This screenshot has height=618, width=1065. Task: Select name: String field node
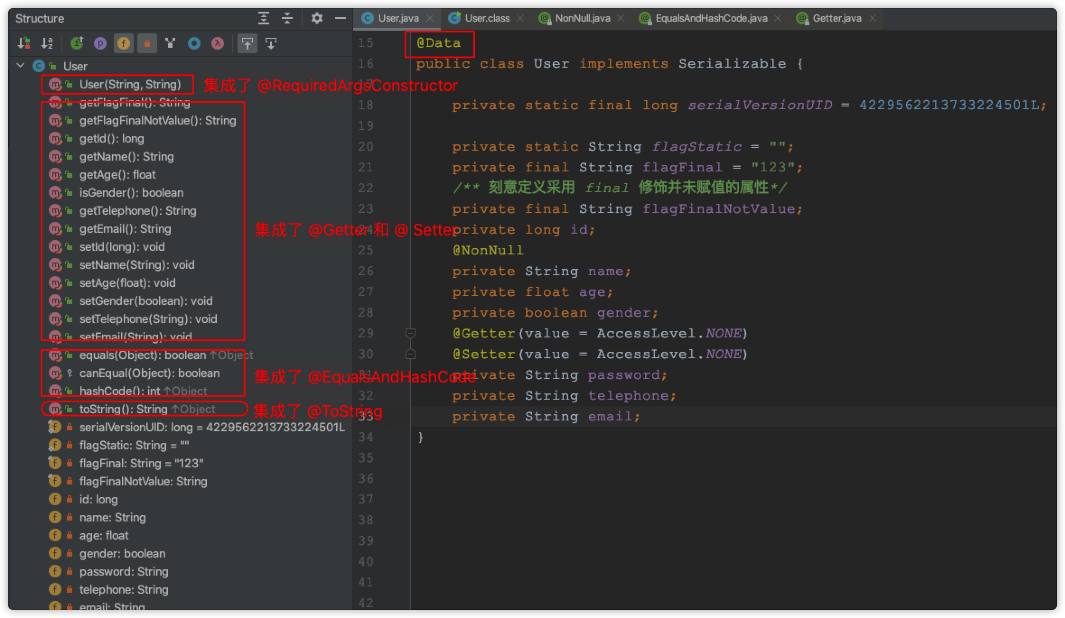coord(112,517)
